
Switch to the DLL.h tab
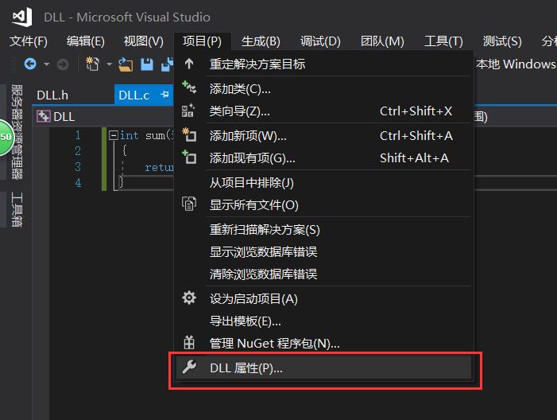(x=52, y=95)
